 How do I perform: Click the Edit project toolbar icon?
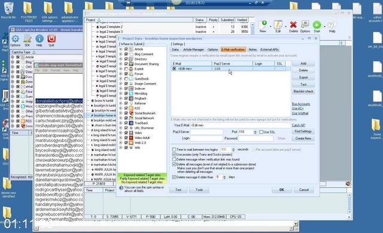point(278,25)
